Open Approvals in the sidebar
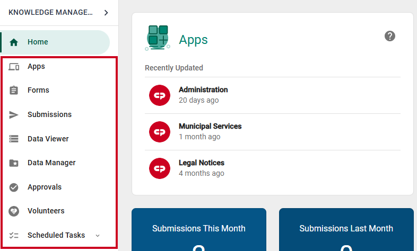Image resolution: width=417 pixels, height=251 pixels. click(x=45, y=187)
